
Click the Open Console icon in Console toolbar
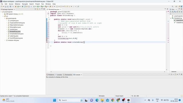pyautogui.click(x=175, y=74)
